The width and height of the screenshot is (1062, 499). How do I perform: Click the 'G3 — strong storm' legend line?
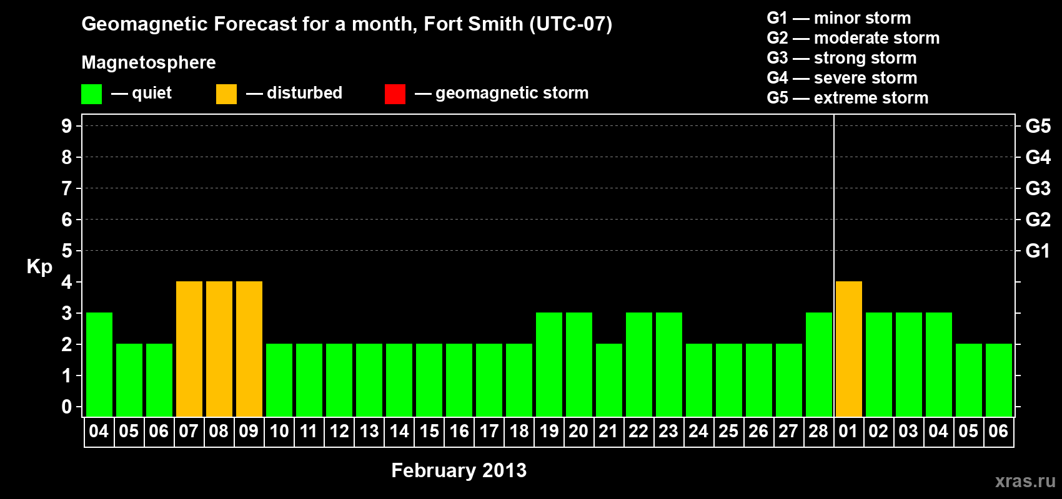pos(841,58)
